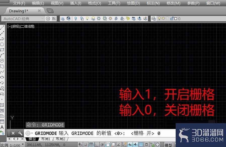
Task: Click command line wrench customize icon
Action: pyautogui.click(x=20, y=133)
